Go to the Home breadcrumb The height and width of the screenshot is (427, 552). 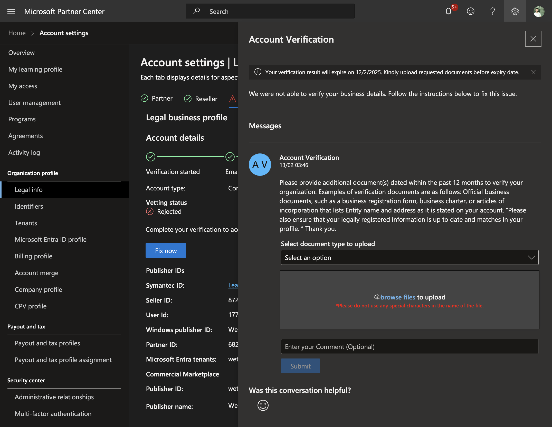click(17, 33)
